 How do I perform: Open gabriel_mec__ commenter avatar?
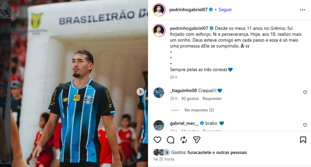click(159, 125)
